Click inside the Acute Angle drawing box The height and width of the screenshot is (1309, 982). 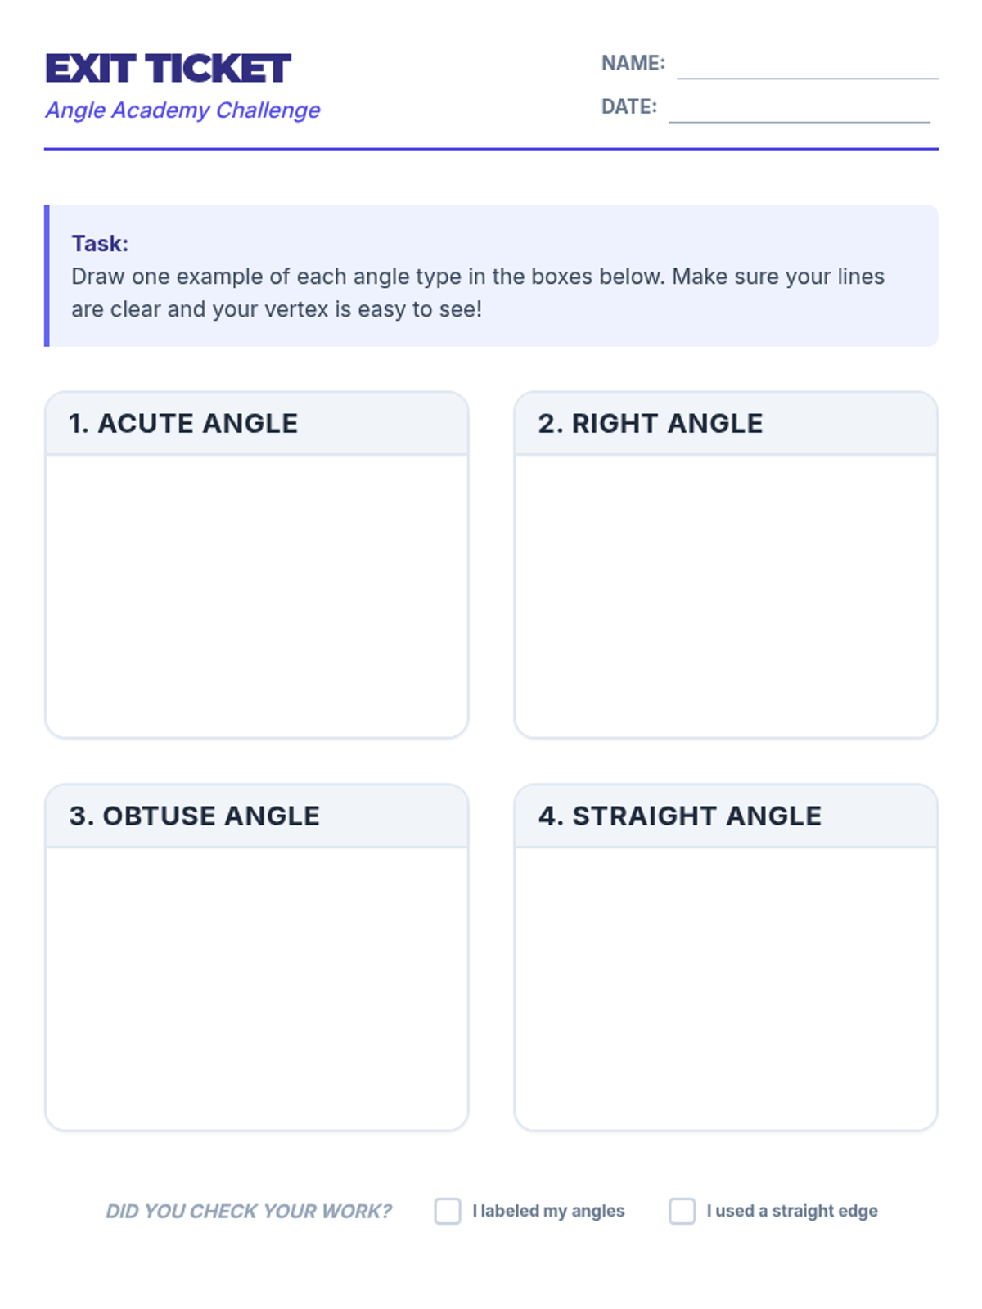[257, 596]
